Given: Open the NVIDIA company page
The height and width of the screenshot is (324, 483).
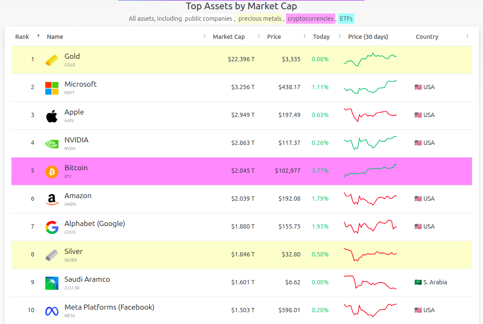Looking at the screenshot, I should point(76,140).
